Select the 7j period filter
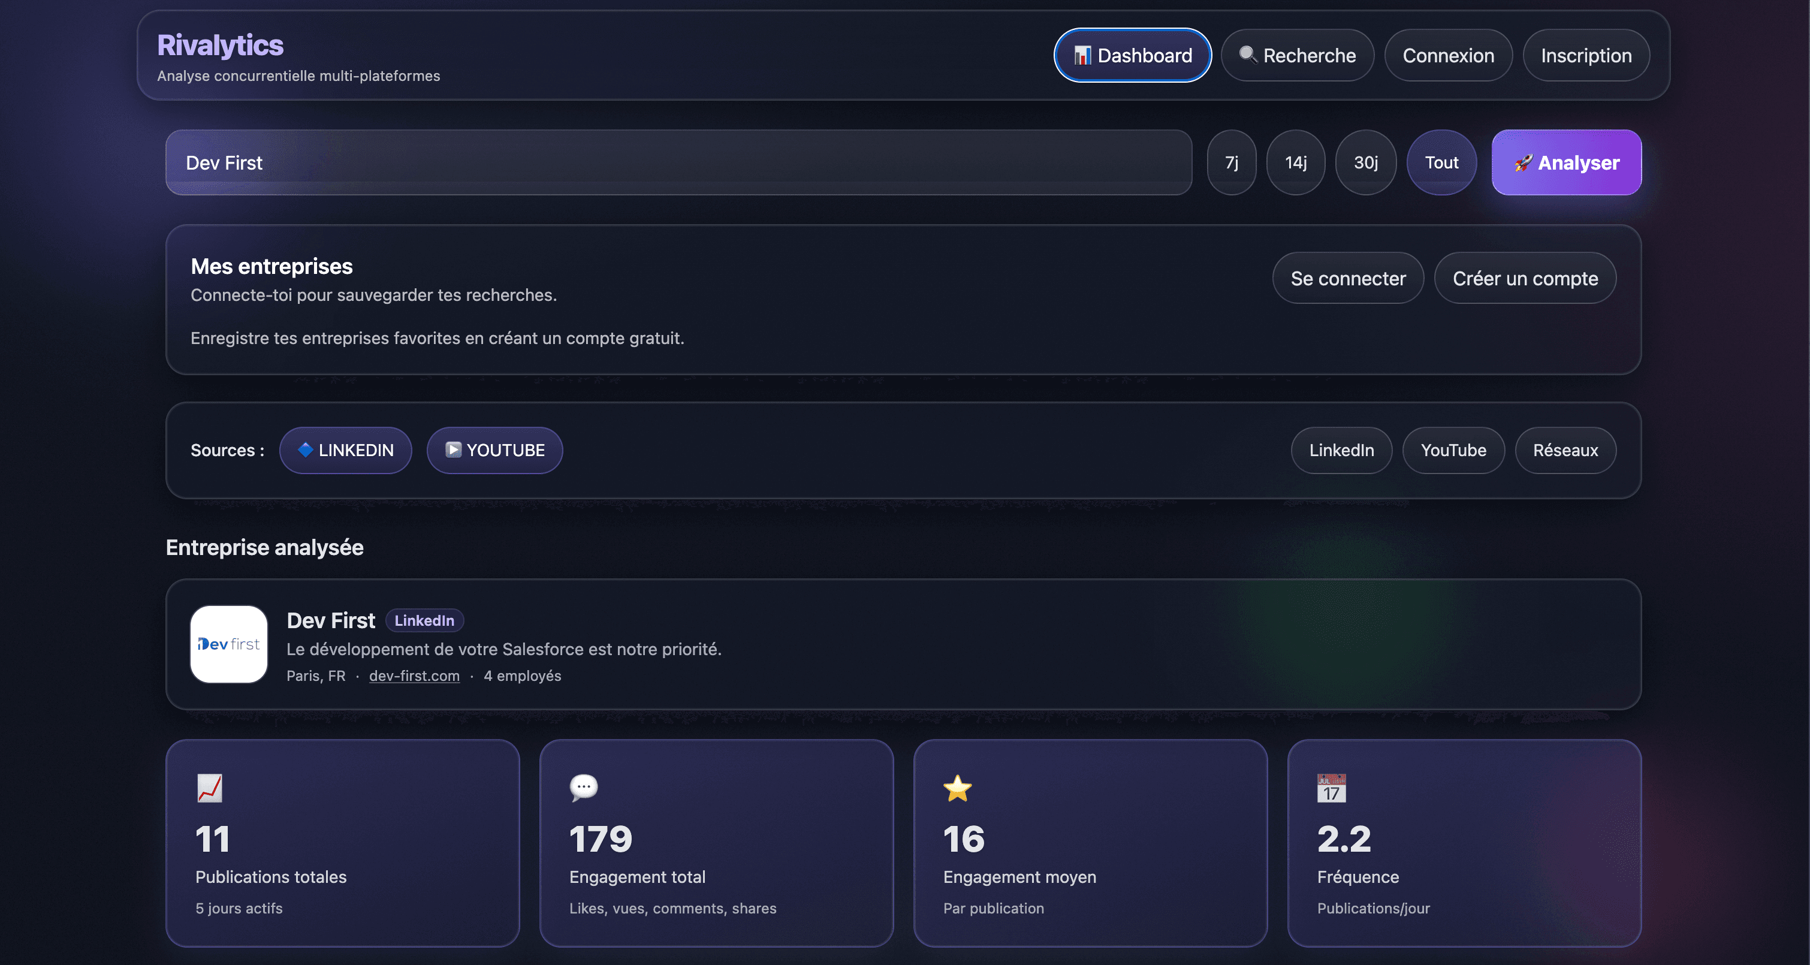1810x965 pixels. [1231, 162]
